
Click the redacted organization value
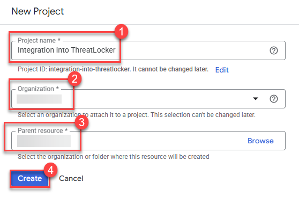(39, 99)
